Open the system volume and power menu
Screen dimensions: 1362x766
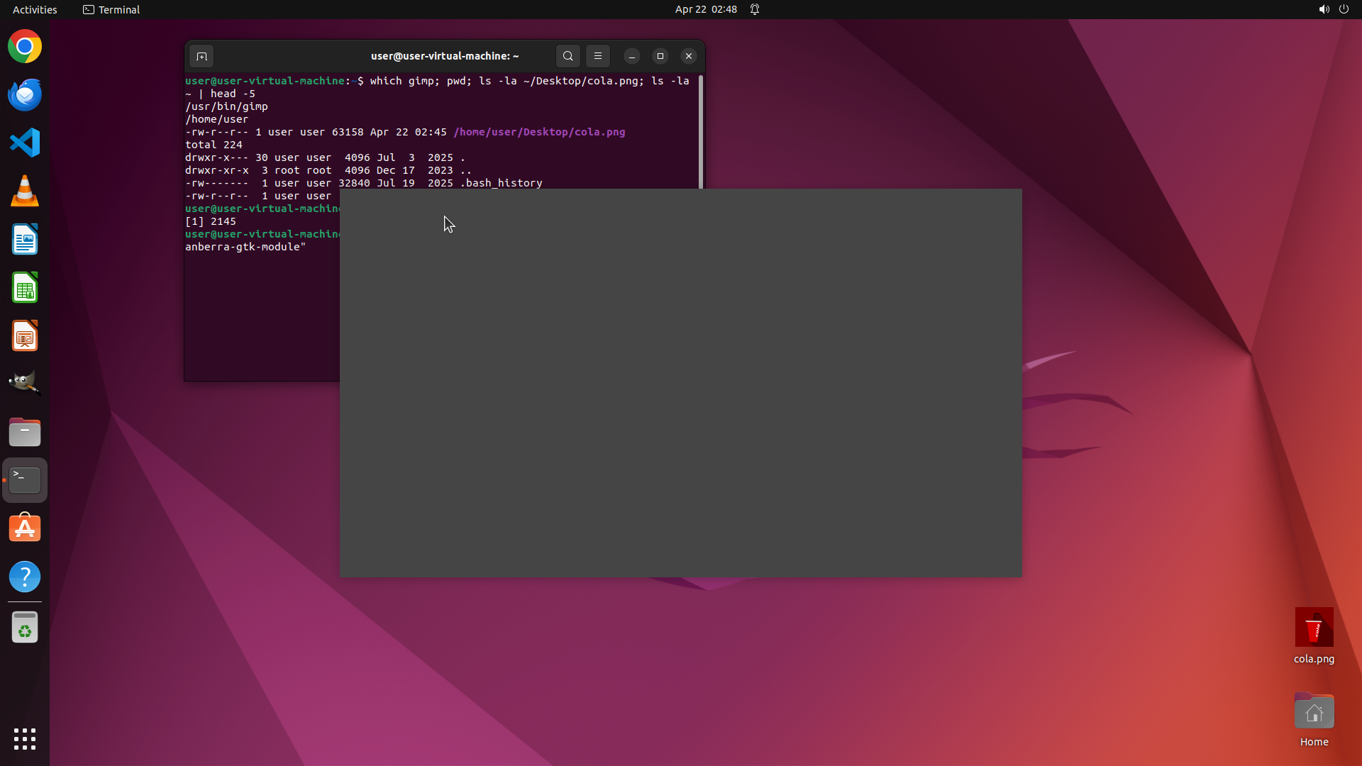[x=1334, y=9]
